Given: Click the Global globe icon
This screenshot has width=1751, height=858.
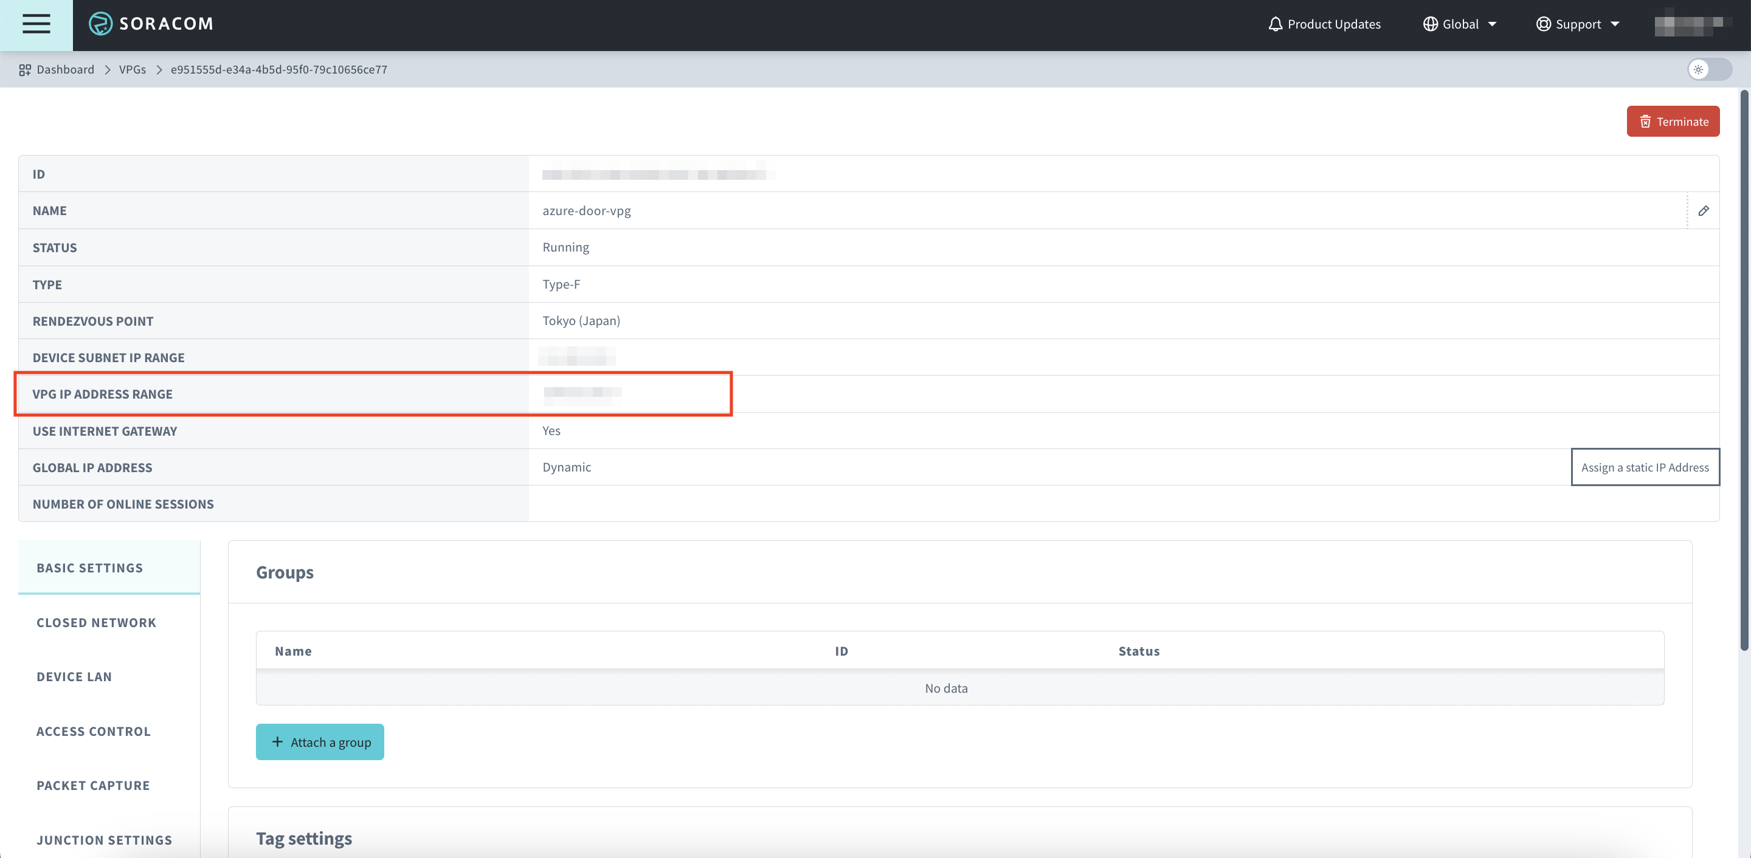Looking at the screenshot, I should coord(1429,24).
